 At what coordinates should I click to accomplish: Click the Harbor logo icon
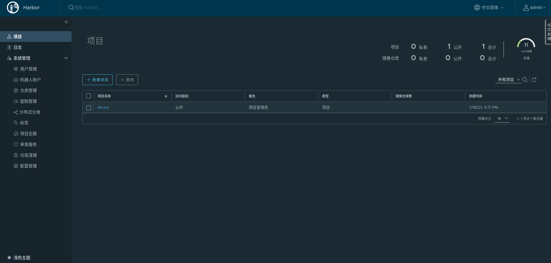click(x=13, y=7)
